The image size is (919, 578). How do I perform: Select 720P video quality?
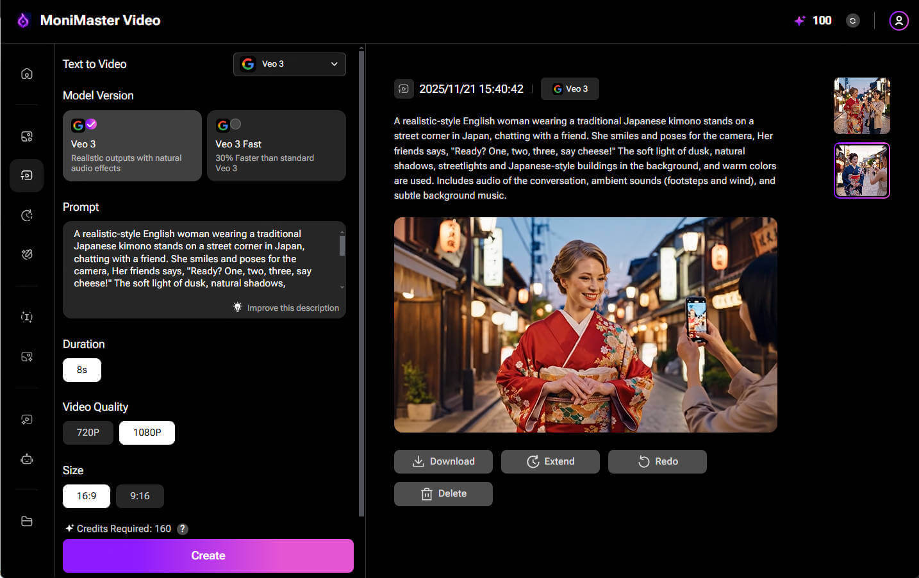click(x=88, y=433)
